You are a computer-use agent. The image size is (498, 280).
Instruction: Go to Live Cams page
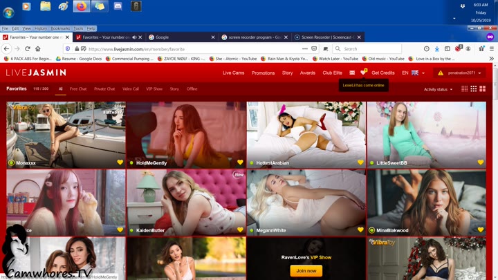click(x=234, y=73)
